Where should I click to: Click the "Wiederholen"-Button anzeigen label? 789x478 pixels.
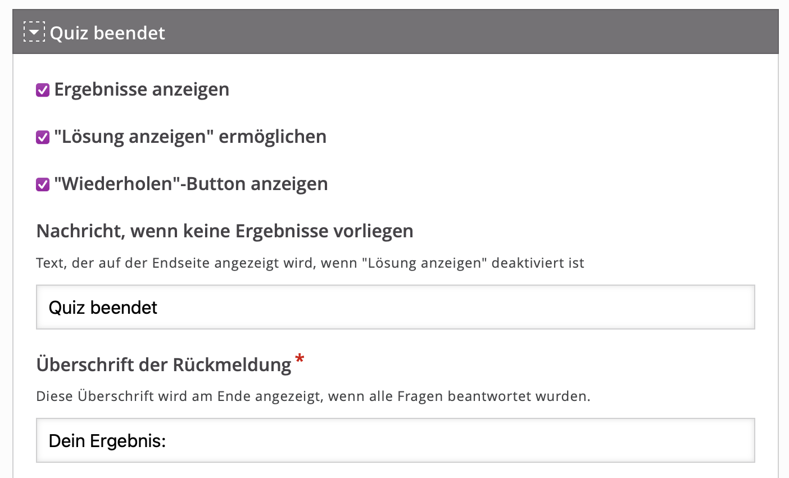click(191, 184)
